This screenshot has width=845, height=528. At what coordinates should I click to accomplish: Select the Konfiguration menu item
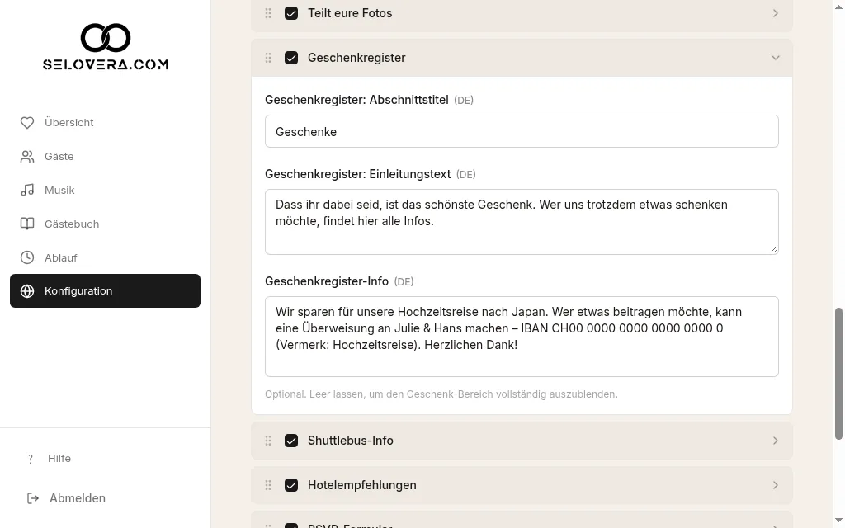[105, 291]
